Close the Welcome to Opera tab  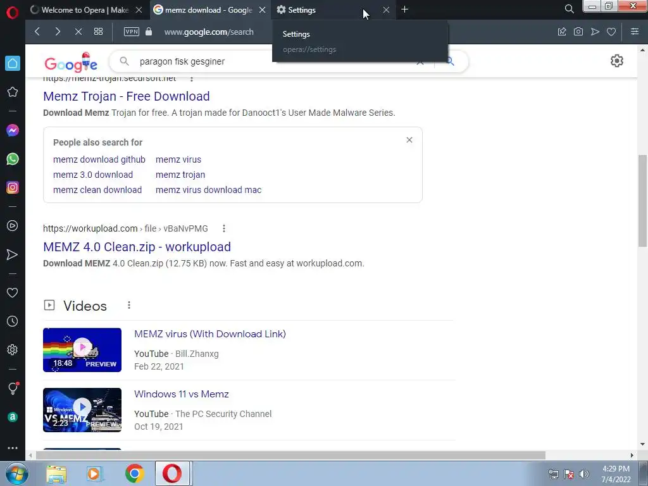[x=139, y=9]
